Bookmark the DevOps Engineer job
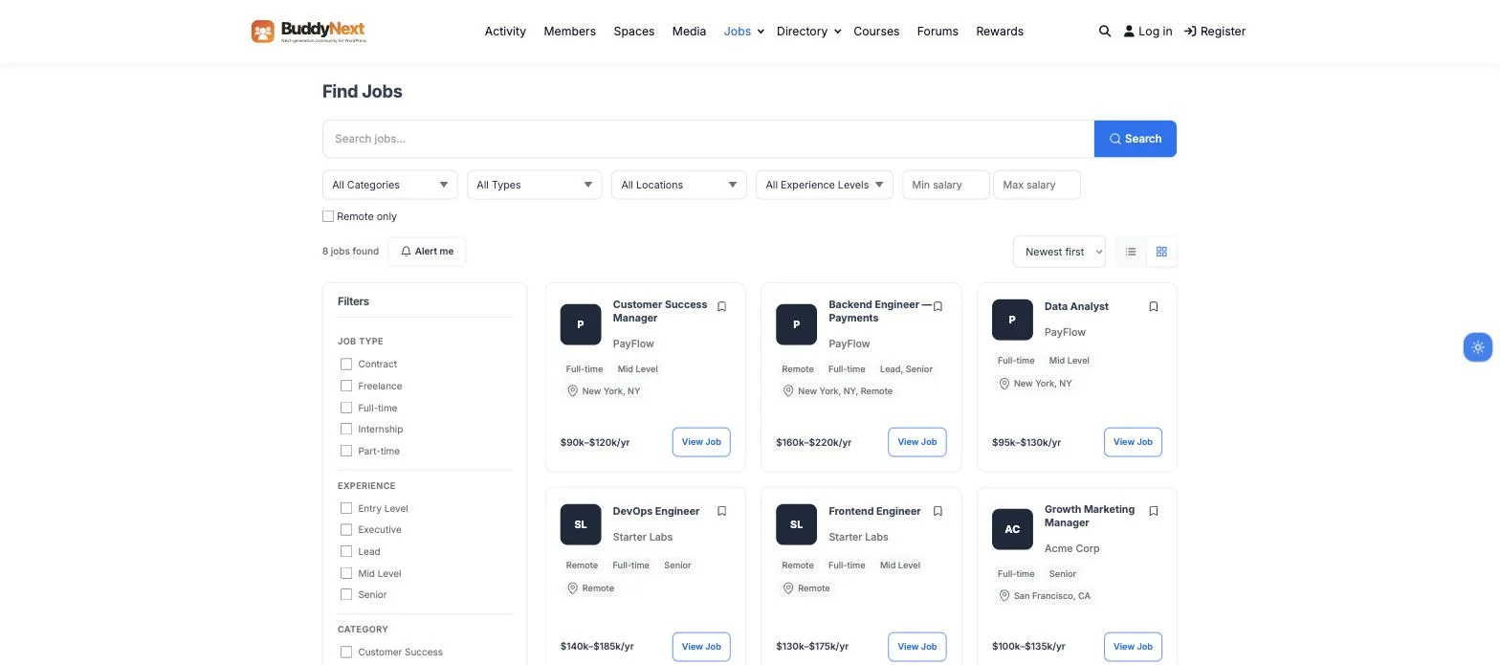Screen dimensions: 1500x665 722,512
